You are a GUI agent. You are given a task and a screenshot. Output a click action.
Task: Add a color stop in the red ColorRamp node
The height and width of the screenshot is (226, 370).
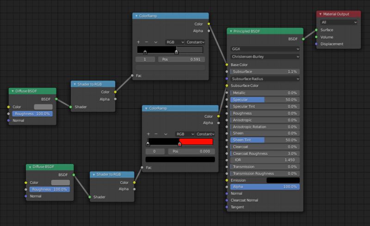pos(148,134)
